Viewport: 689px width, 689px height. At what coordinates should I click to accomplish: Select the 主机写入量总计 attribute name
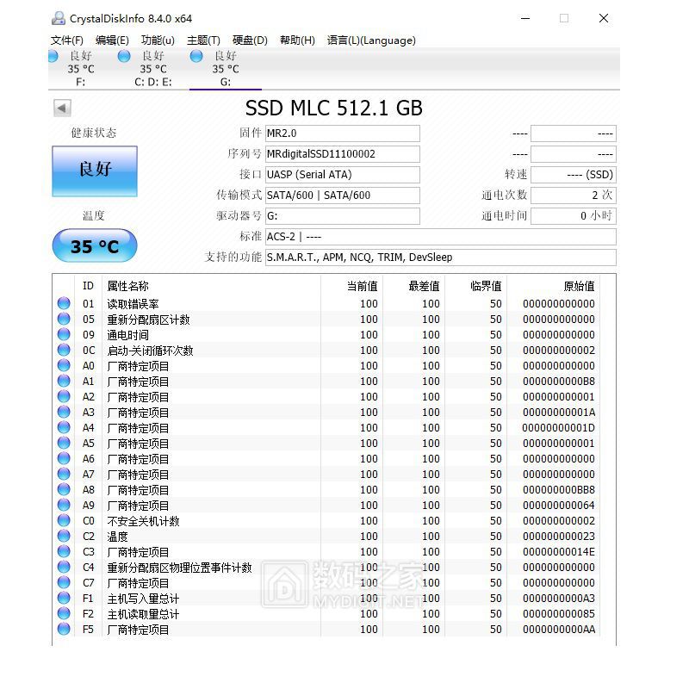coord(143,599)
